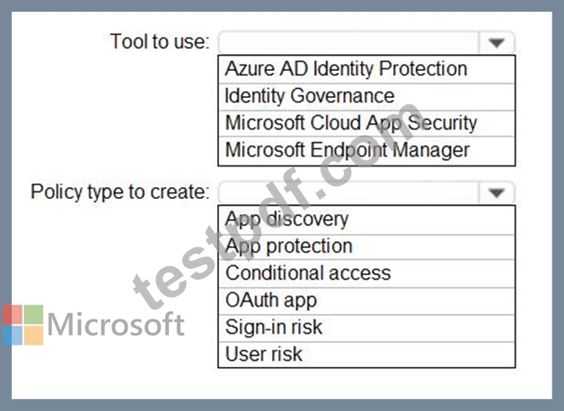Pick Conditional access policy type
The width and height of the screenshot is (564, 411).
[366, 273]
